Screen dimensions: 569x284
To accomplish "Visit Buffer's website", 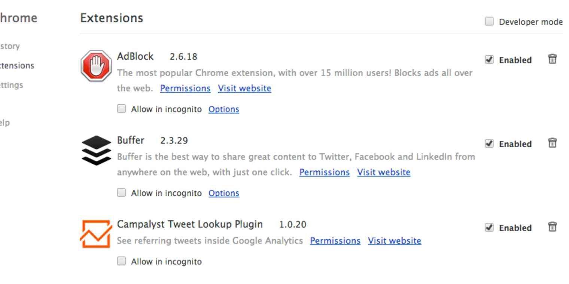I will point(384,172).
